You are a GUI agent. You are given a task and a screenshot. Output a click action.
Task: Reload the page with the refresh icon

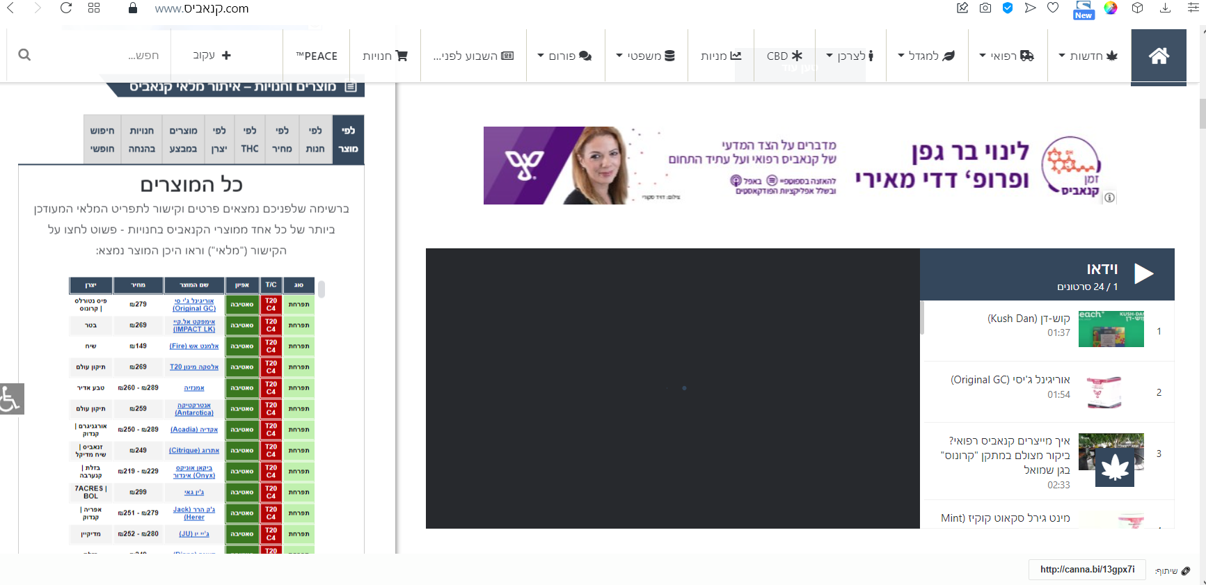coord(66,8)
